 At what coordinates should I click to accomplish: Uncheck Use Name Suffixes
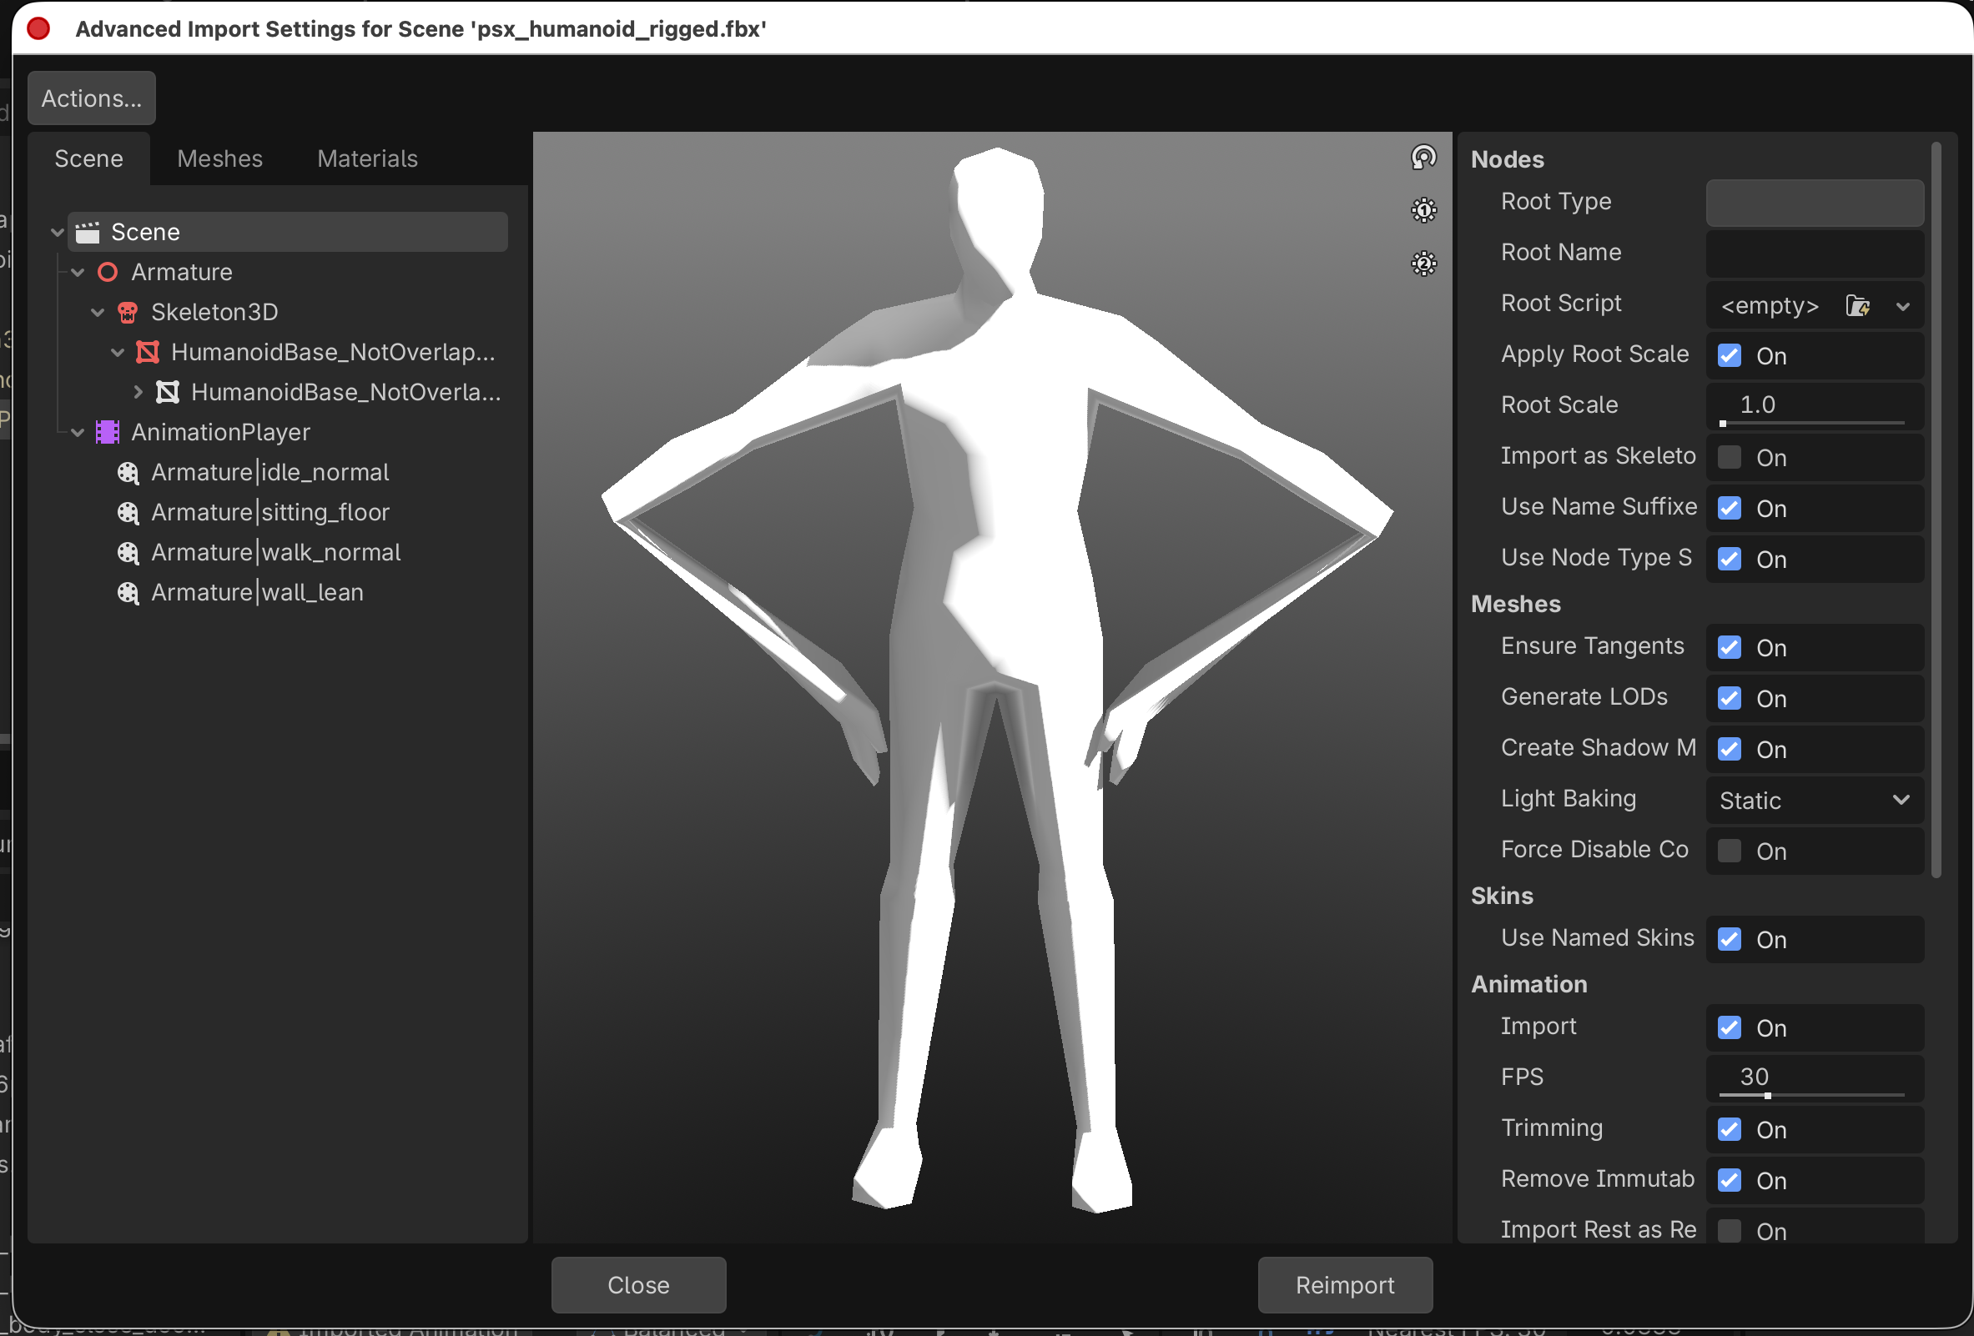point(1730,509)
